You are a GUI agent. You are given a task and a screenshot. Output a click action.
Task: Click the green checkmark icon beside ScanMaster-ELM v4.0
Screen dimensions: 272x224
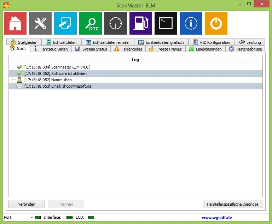(19, 67)
